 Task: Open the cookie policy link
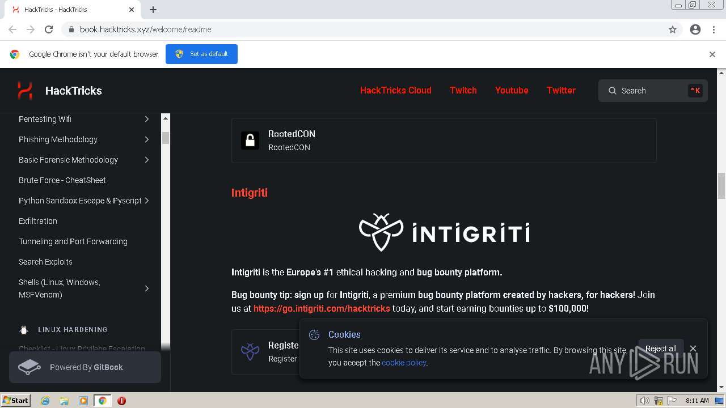pos(404,363)
